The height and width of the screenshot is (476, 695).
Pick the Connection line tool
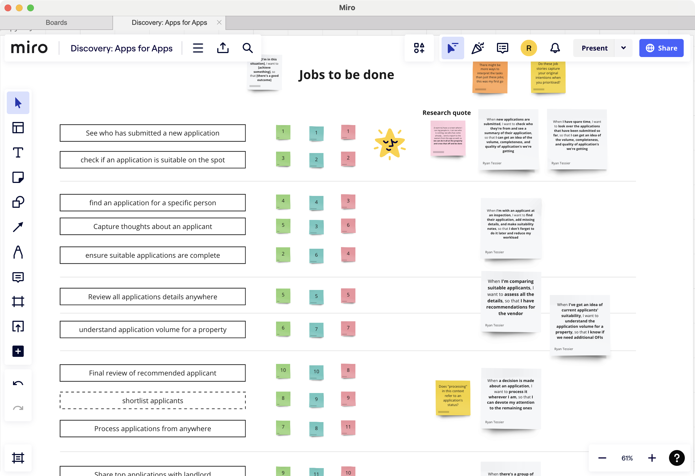click(18, 227)
